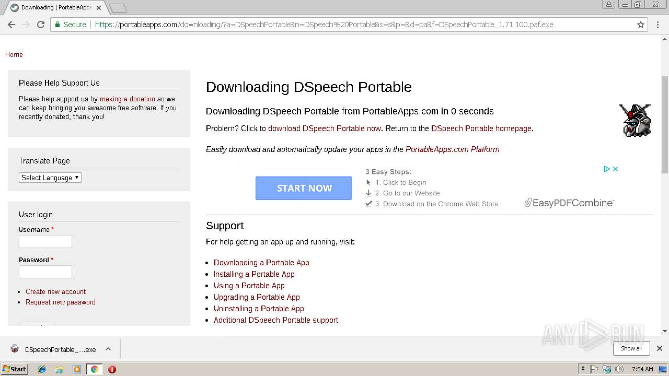The image size is (669, 376).
Task: Click the volume speaker tray icon
Action: [619, 369]
